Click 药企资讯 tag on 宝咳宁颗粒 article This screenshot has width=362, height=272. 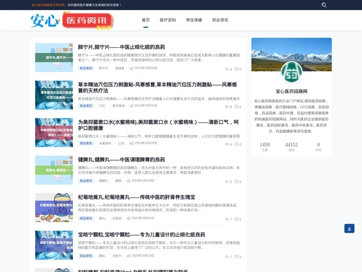coord(86,256)
